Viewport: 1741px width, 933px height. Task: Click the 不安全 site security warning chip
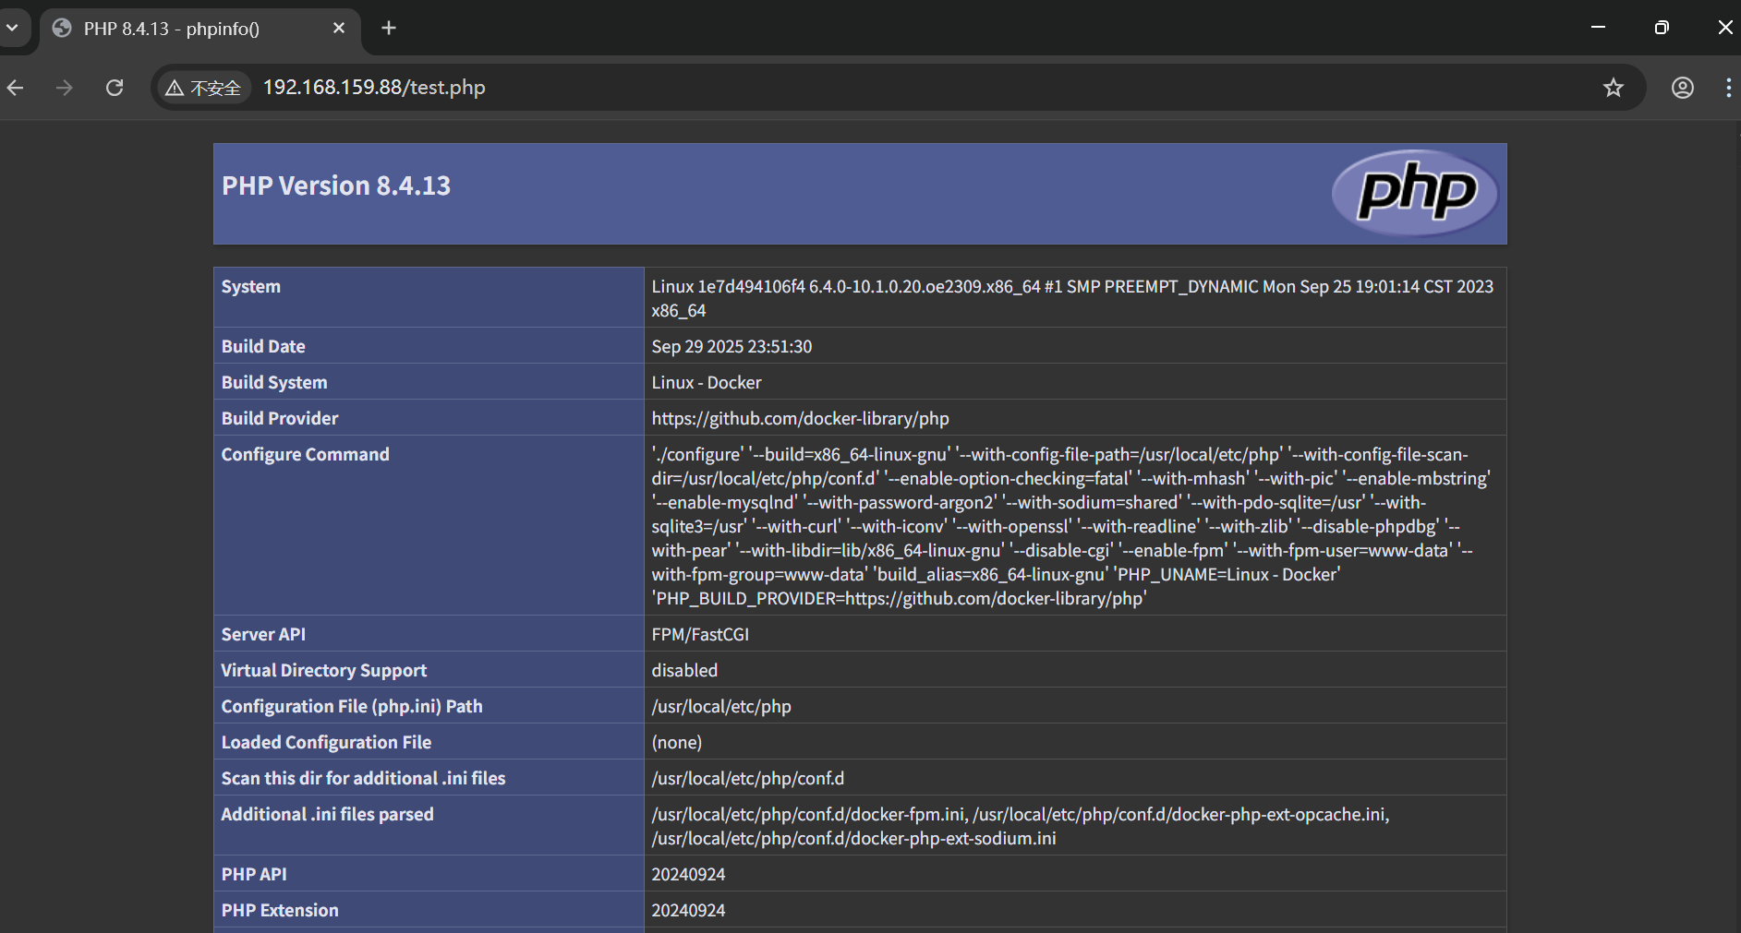[203, 88]
